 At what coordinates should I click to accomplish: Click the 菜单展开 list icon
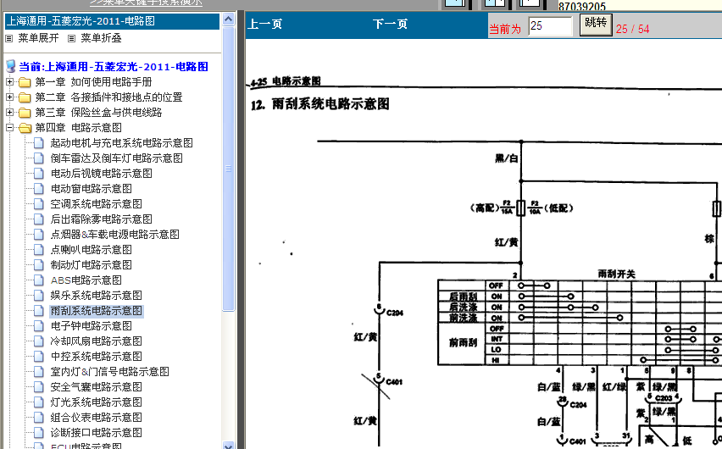(x=8, y=39)
